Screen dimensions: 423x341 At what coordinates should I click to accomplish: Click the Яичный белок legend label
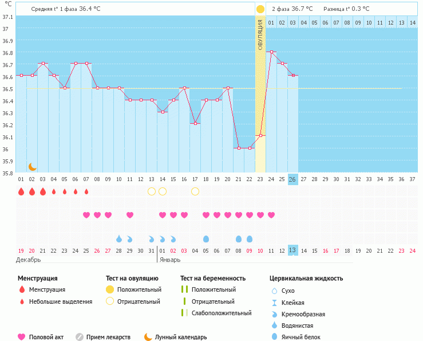298,337
